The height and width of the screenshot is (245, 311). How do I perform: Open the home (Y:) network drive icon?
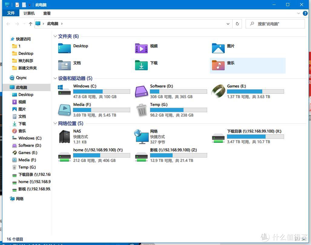(x=64, y=157)
